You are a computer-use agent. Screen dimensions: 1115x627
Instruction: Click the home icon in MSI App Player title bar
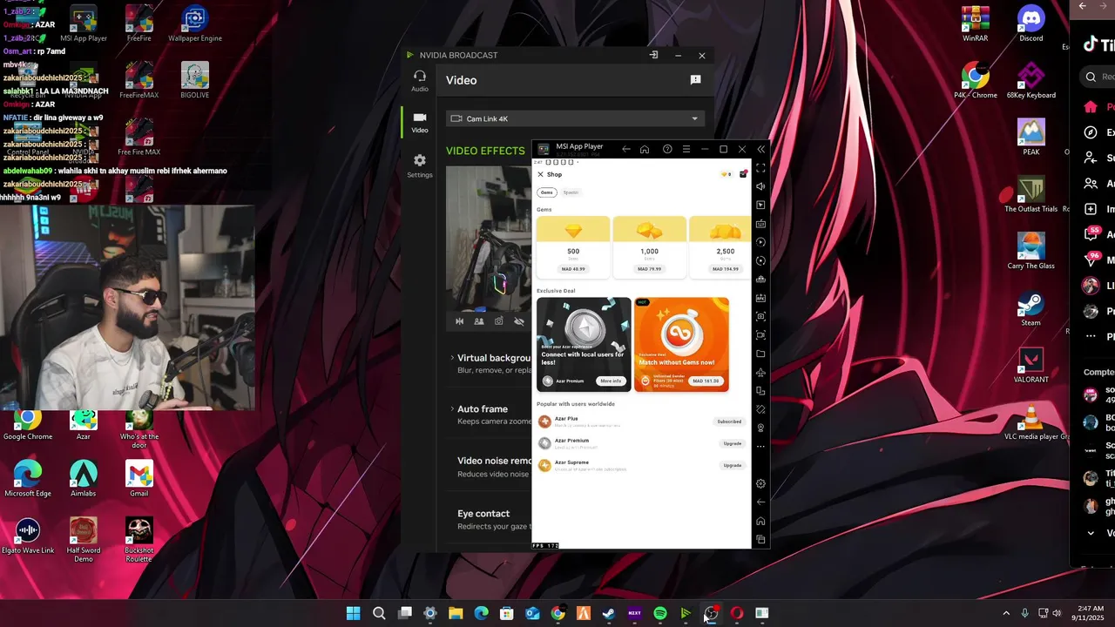[x=645, y=149]
